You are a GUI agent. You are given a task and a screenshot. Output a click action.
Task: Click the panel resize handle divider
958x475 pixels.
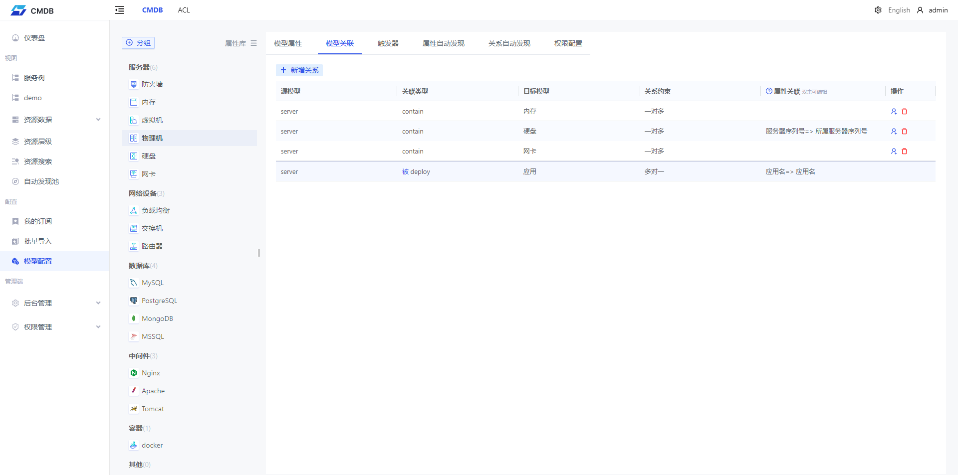(x=258, y=253)
